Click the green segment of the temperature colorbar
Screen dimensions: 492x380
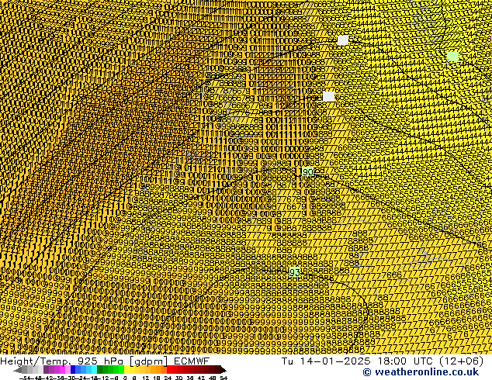click(x=110, y=369)
